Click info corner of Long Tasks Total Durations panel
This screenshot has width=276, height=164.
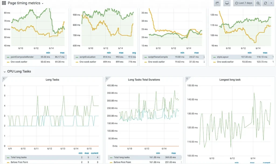tap(107, 79)
